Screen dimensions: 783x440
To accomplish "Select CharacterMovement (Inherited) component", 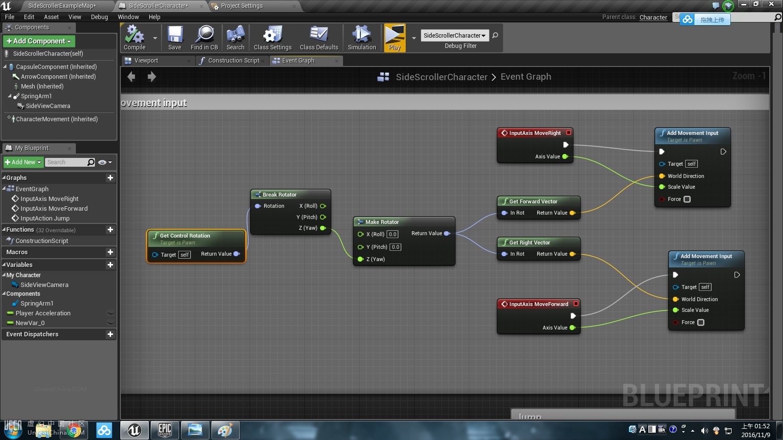I will 57,119.
